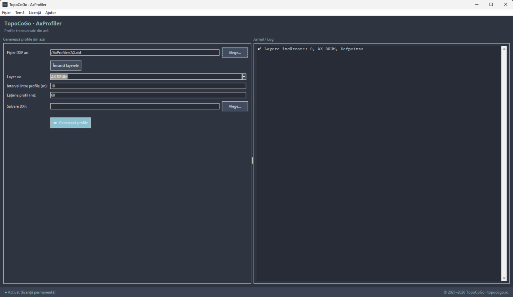Open the Fișier menu
Screen dimensions: 513x297
pos(6,13)
